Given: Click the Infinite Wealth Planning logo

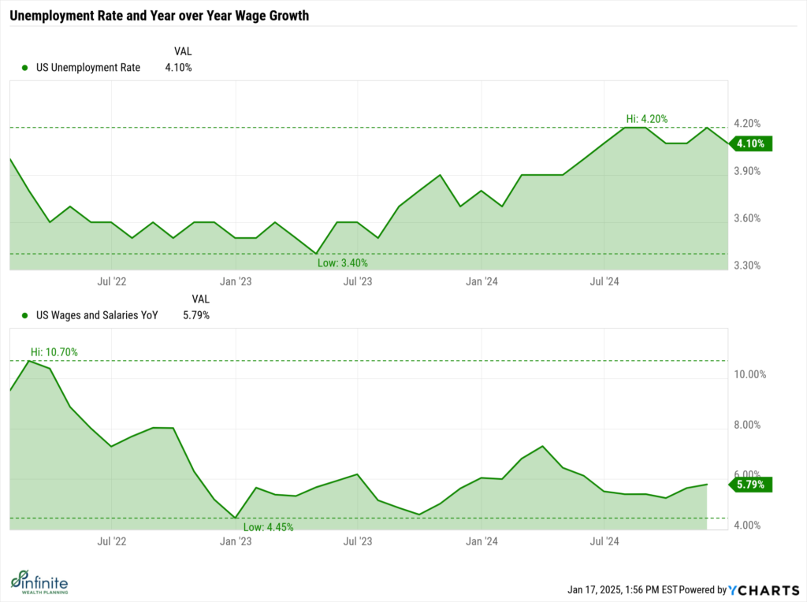Looking at the screenshot, I should point(39,582).
